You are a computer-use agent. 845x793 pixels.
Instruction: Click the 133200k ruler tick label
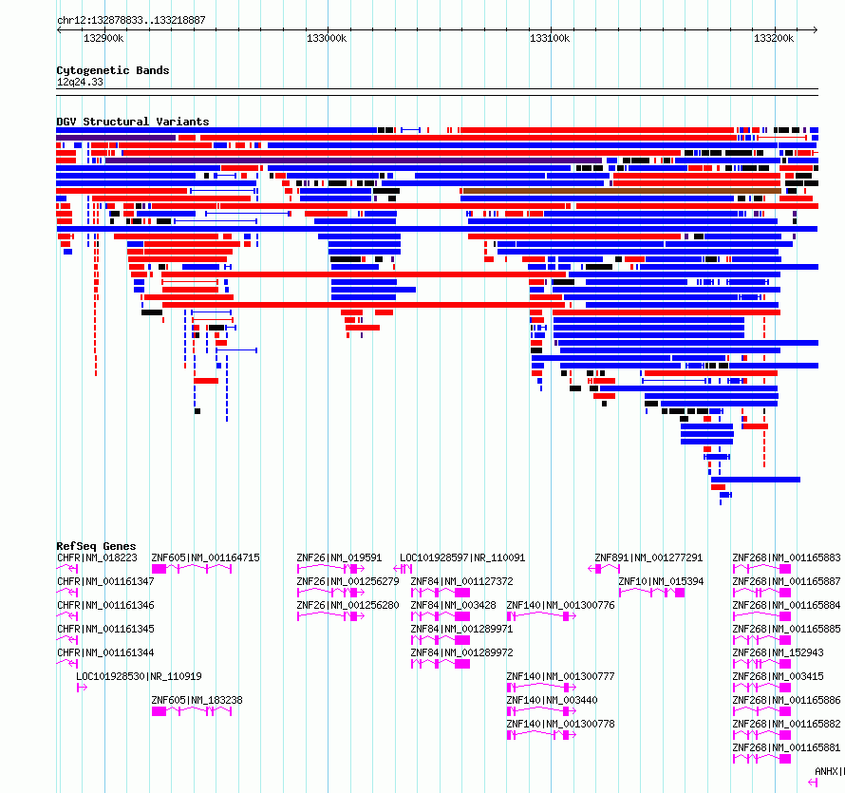(774, 38)
